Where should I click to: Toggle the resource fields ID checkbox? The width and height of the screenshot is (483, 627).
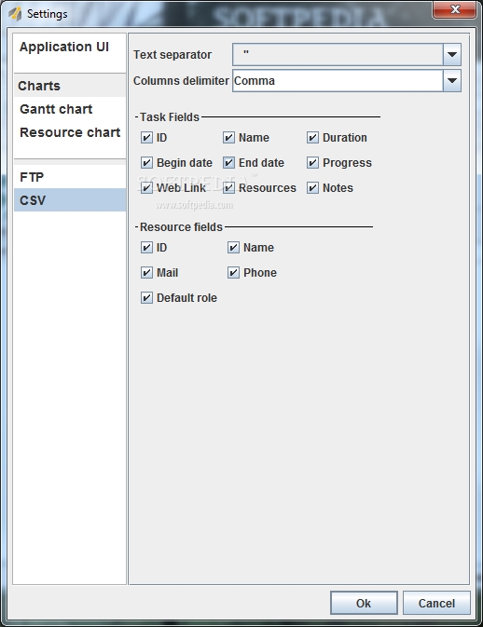tap(147, 248)
